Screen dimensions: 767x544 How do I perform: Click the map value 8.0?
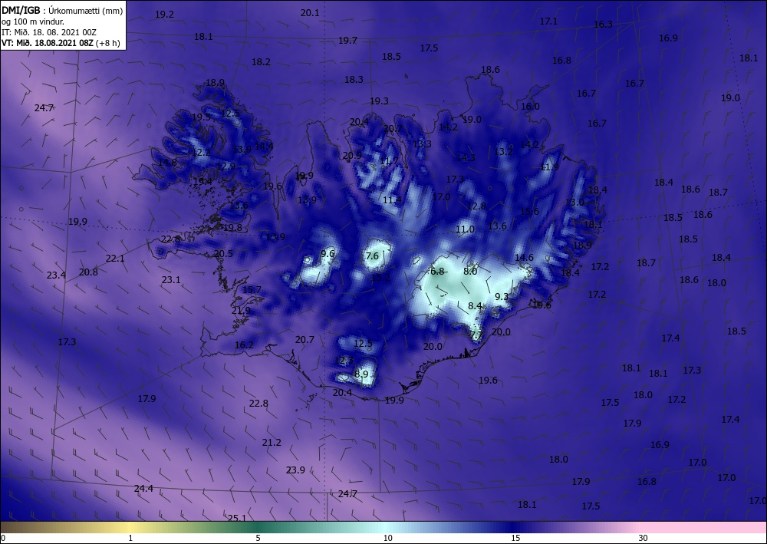470,271
